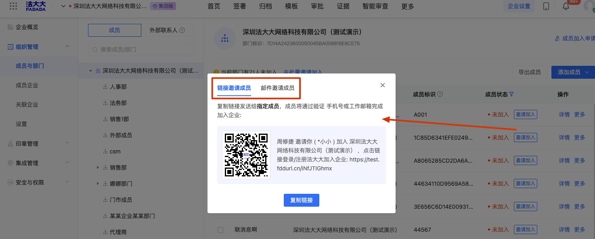Open 成员加入申请 link
The image size is (595, 239).
tap(575, 38)
